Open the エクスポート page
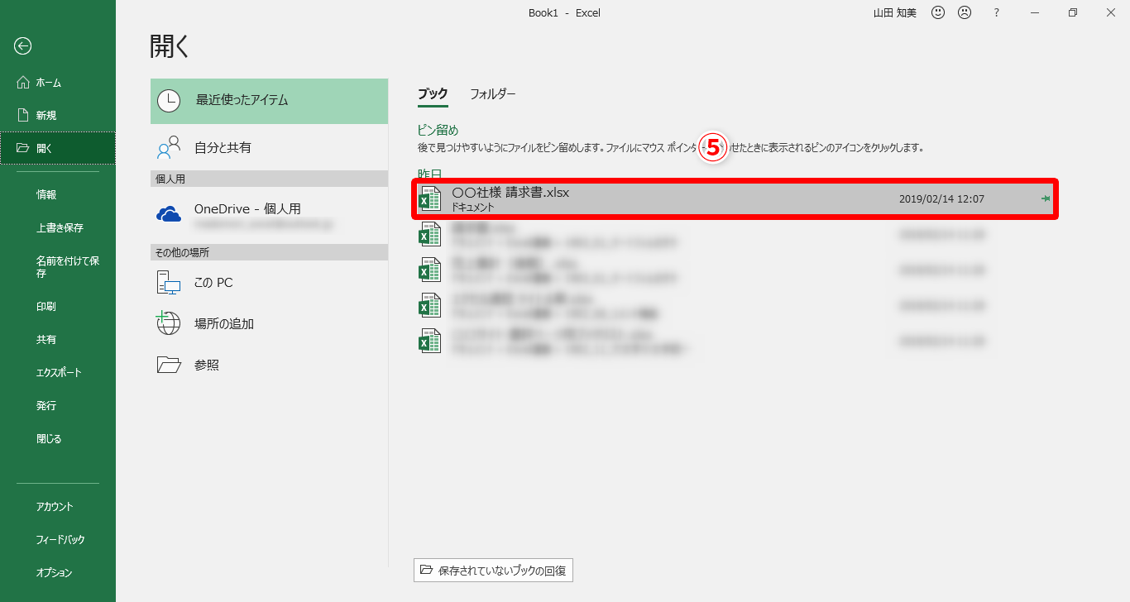1130x602 pixels. click(x=58, y=373)
